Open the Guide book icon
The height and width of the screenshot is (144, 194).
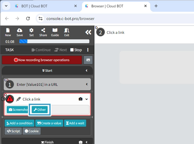click(x=55, y=32)
